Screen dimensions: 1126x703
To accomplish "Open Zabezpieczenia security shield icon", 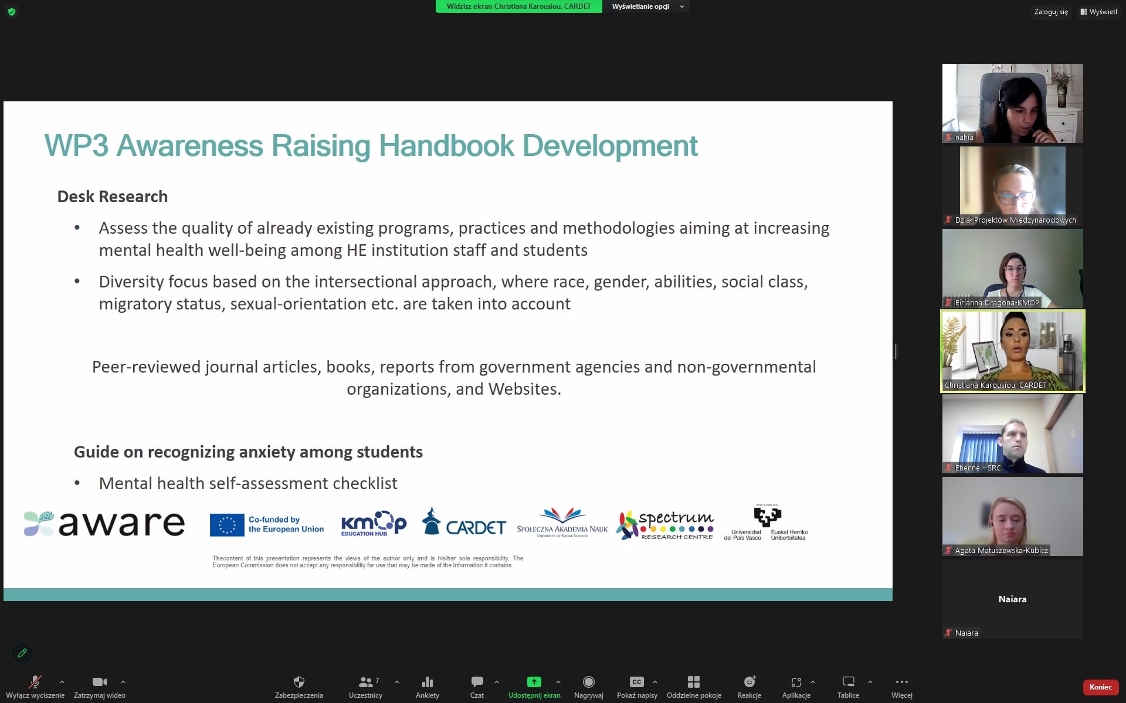I will (299, 682).
